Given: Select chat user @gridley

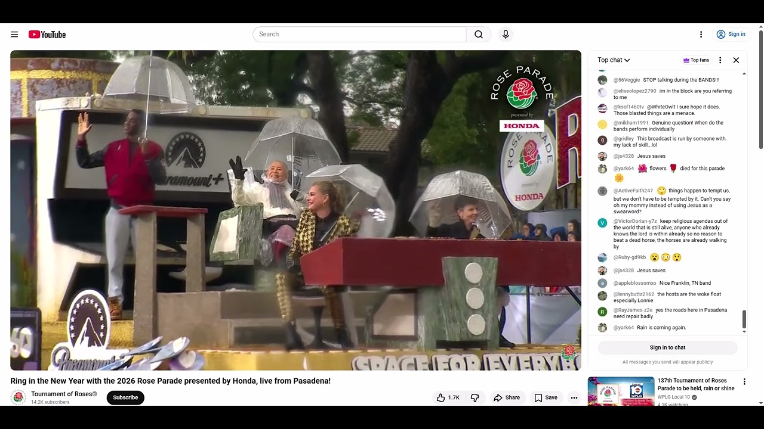Looking at the screenshot, I should 623,139.
